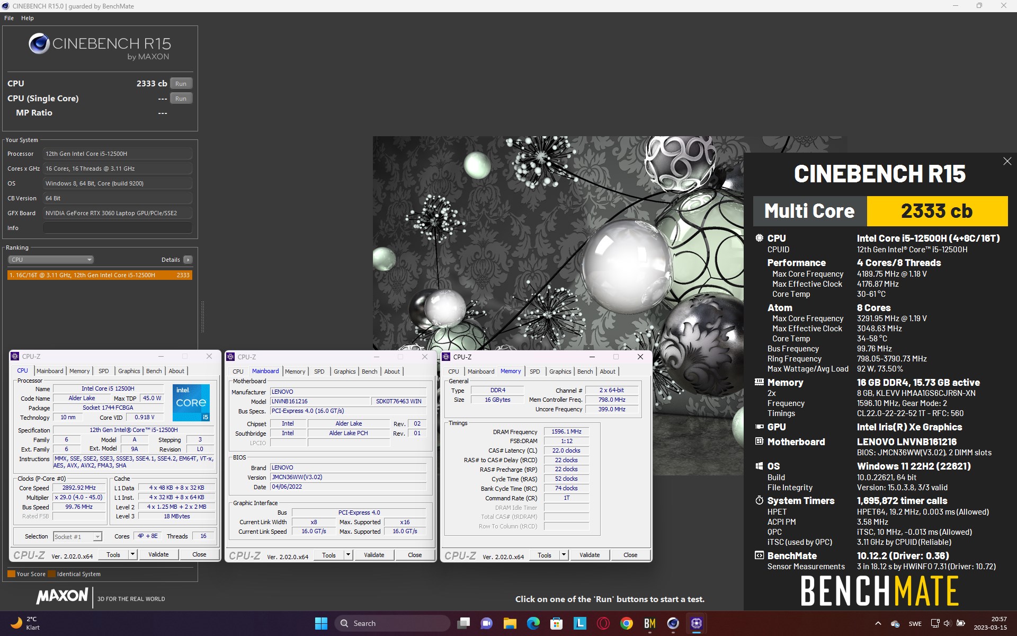1017x636 pixels.
Task: Open About tab in first CPU-Z window
Action: pos(176,371)
